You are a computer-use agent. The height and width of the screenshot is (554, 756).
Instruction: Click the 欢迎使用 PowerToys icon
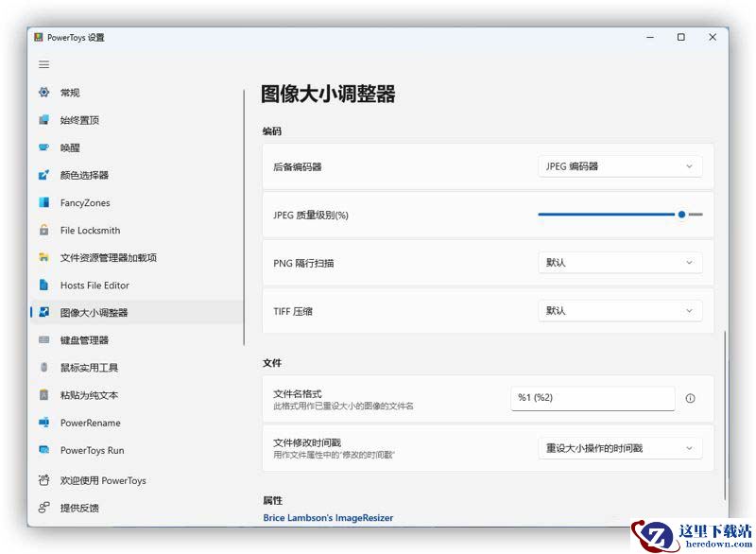[x=43, y=479]
